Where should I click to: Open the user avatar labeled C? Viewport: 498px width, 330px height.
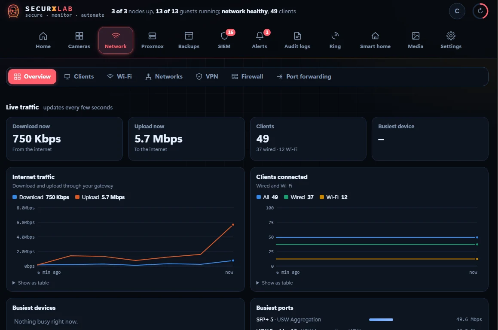457,11
